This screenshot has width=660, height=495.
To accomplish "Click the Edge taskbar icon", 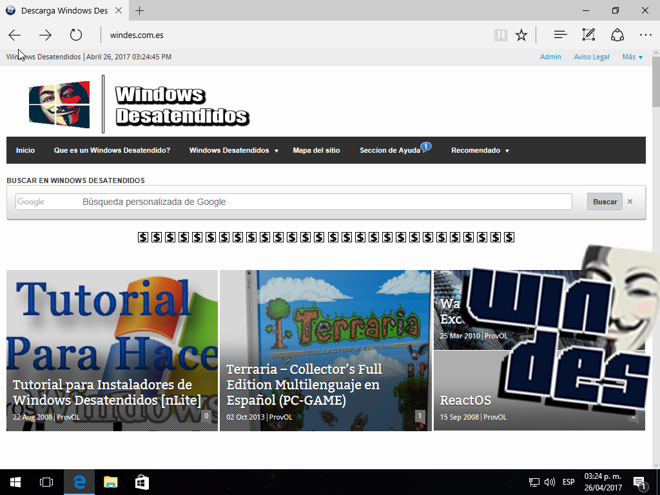I will coord(79,482).
